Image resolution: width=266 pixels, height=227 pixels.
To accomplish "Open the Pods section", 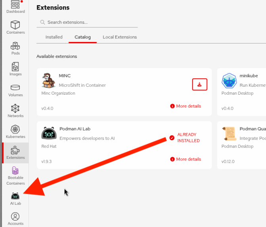I will pos(15,48).
